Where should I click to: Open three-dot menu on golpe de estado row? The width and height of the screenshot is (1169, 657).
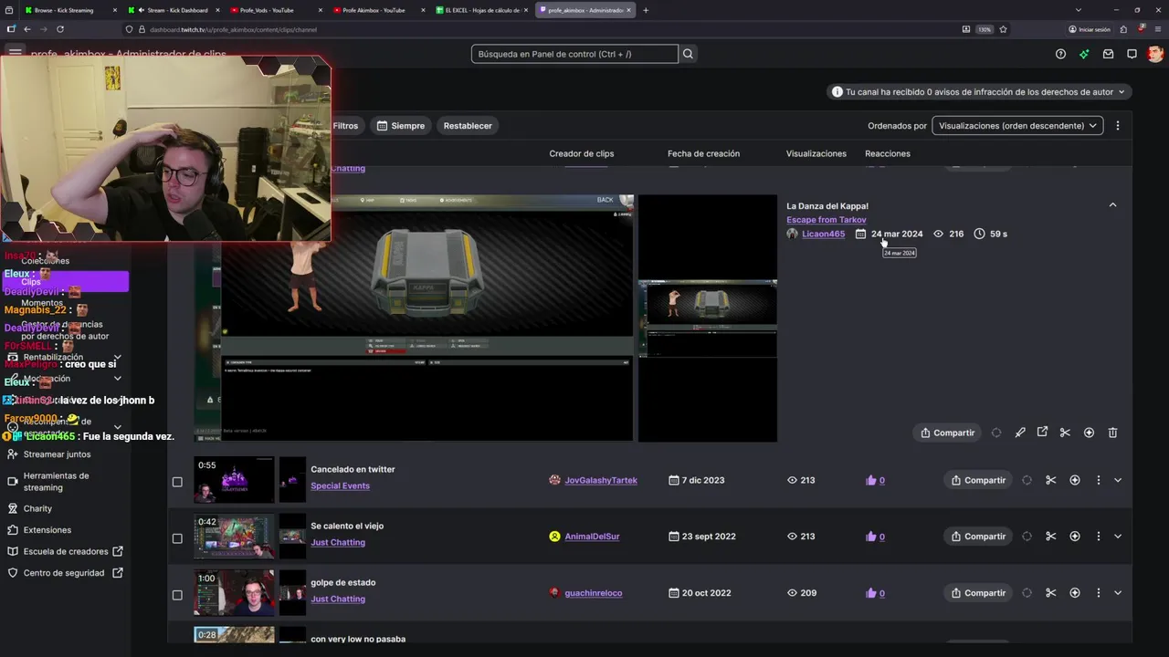tap(1098, 593)
